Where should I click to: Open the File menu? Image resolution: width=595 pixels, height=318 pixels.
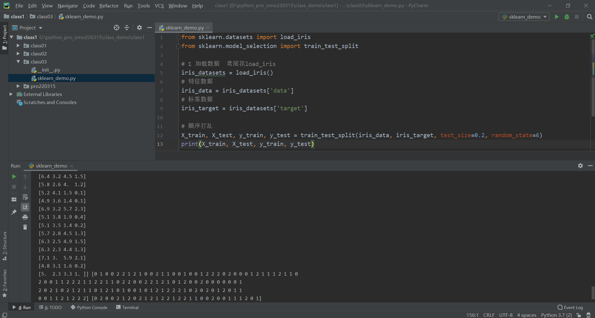(x=19, y=6)
